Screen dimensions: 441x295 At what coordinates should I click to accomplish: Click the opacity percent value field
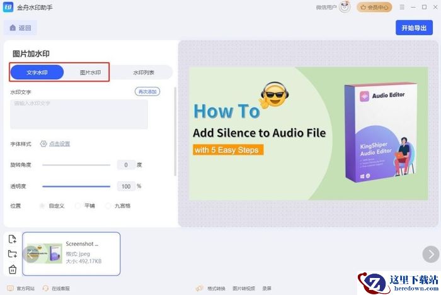tap(126, 186)
